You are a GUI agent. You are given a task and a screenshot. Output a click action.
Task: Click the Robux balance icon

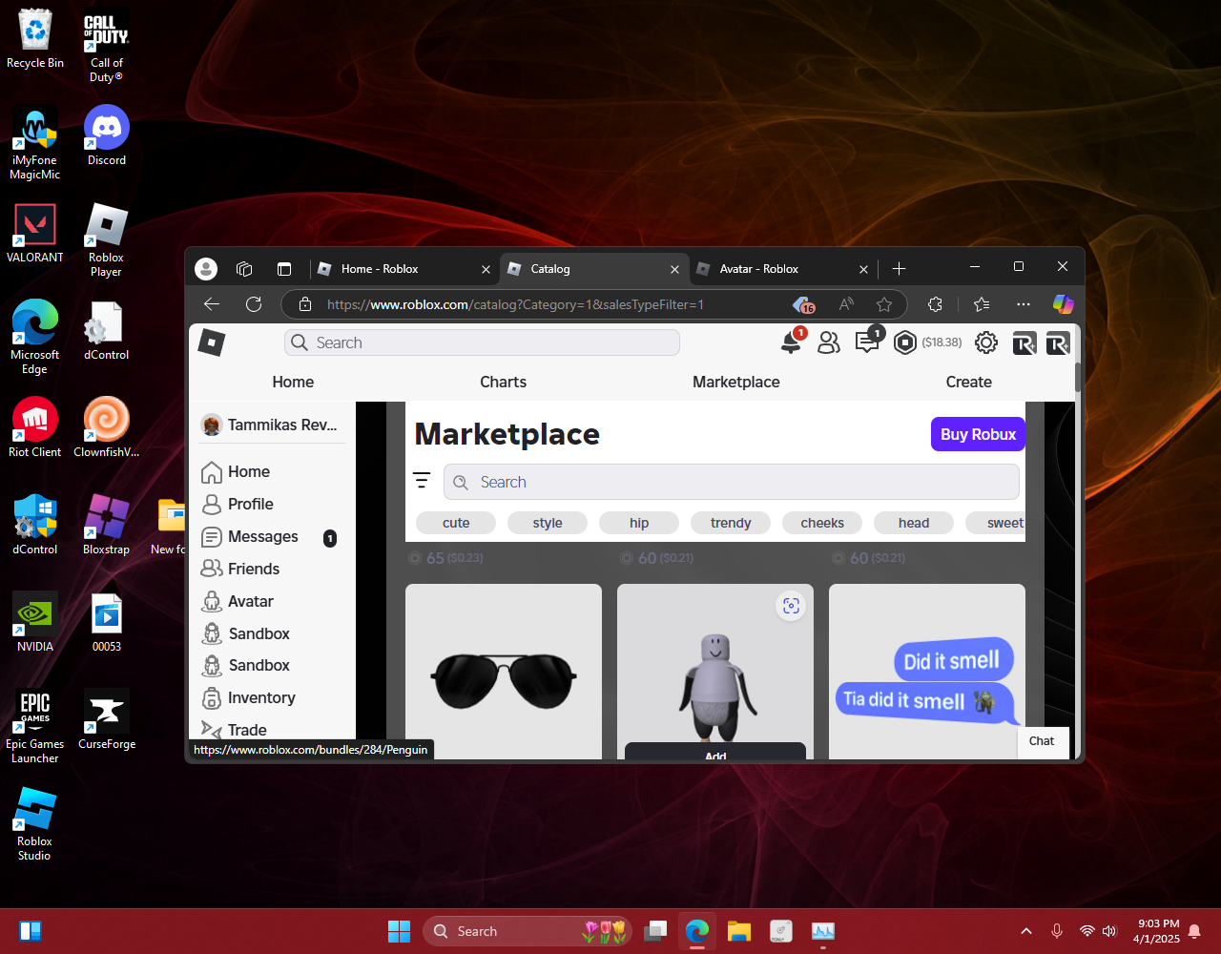904,342
